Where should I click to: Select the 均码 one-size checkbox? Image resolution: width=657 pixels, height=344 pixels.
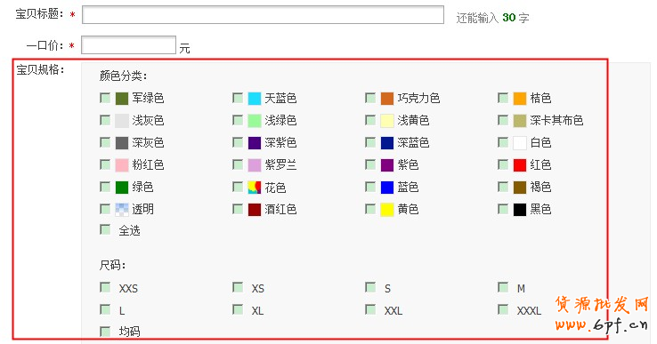(x=105, y=332)
